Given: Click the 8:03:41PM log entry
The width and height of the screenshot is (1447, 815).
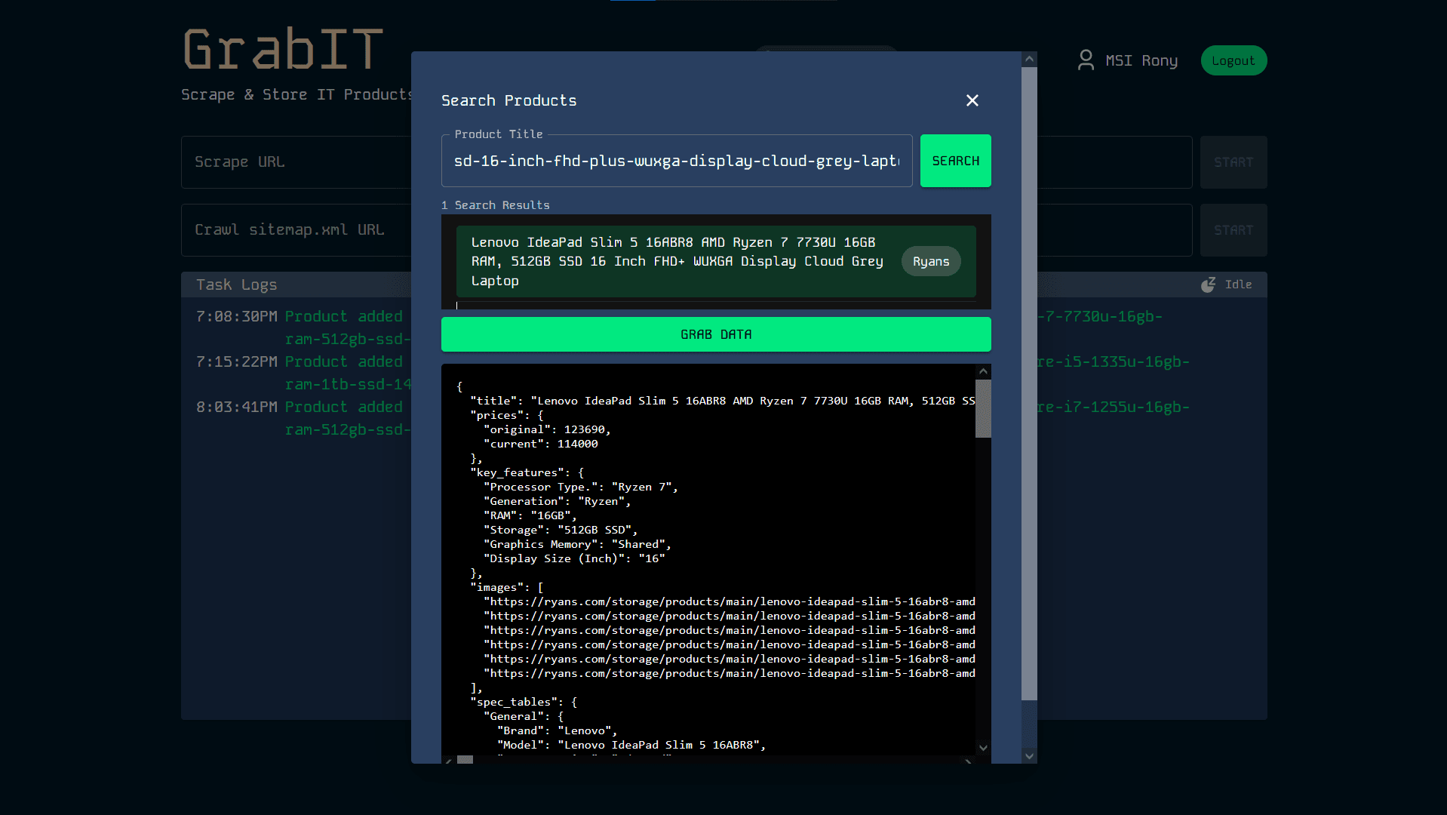Looking at the screenshot, I should (303, 418).
